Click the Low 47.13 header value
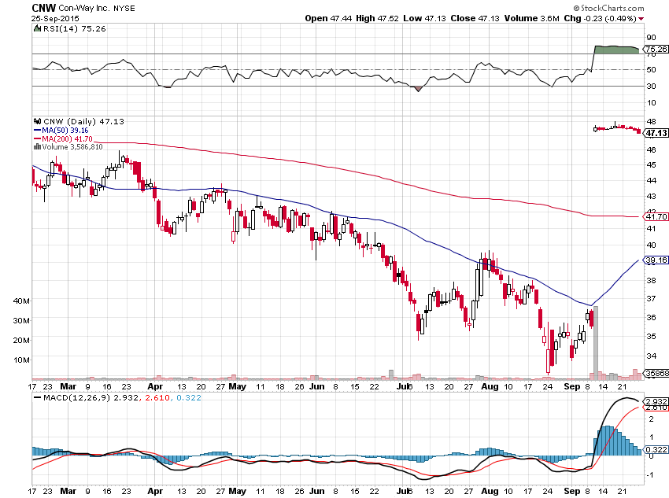 click(424, 18)
